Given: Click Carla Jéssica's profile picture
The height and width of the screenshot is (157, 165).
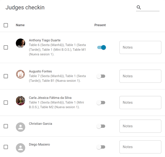Looking at the screenshot, I should click(x=20, y=101).
